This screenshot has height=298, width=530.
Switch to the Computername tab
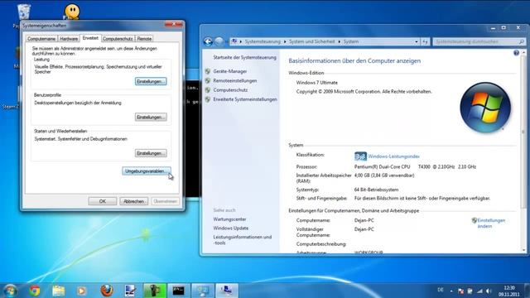pyautogui.click(x=41, y=39)
